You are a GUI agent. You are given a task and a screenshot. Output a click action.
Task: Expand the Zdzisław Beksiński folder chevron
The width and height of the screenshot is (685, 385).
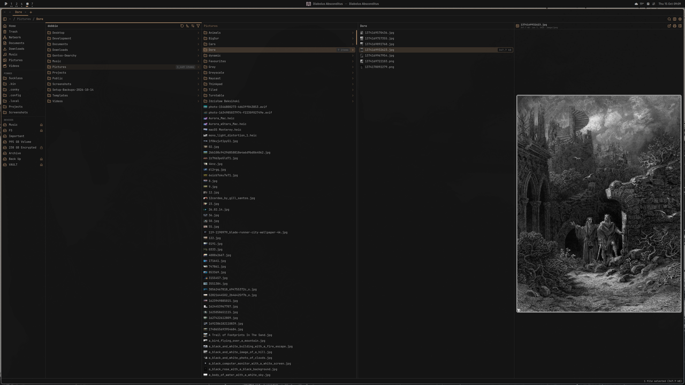click(x=353, y=101)
